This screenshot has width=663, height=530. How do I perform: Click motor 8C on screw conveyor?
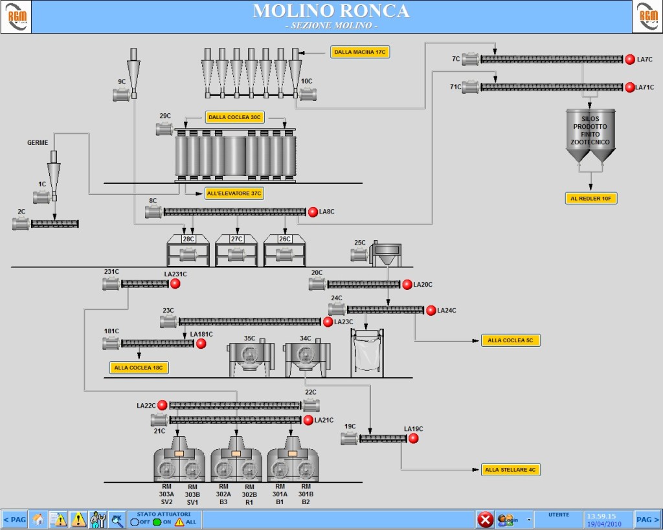tap(154, 212)
